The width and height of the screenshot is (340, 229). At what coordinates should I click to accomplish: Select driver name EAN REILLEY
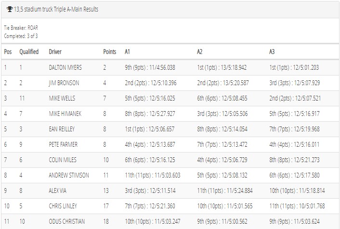62,129
